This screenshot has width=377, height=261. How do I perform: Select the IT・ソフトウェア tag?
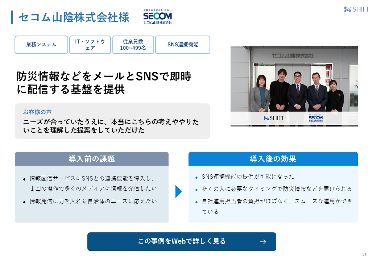point(90,45)
